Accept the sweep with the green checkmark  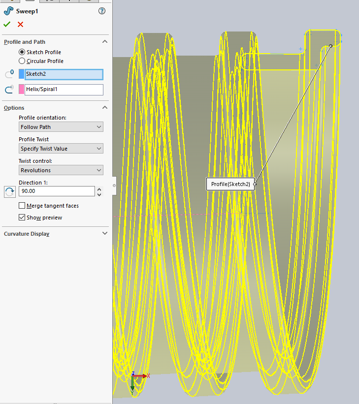click(x=7, y=25)
